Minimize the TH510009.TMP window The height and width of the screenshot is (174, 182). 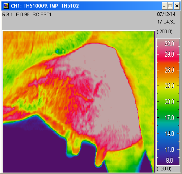coord(164,6)
